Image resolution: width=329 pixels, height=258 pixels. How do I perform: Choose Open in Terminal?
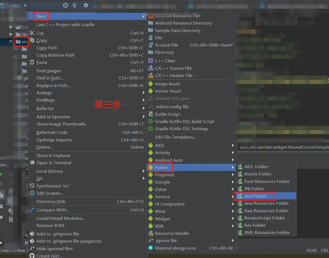pos(54,163)
